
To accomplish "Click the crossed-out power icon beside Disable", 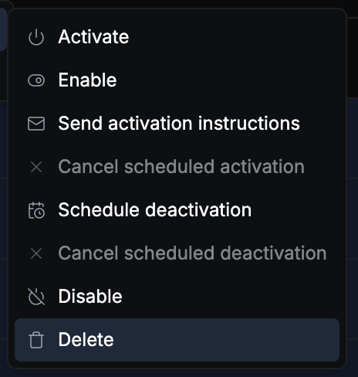I will pos(36,297).
